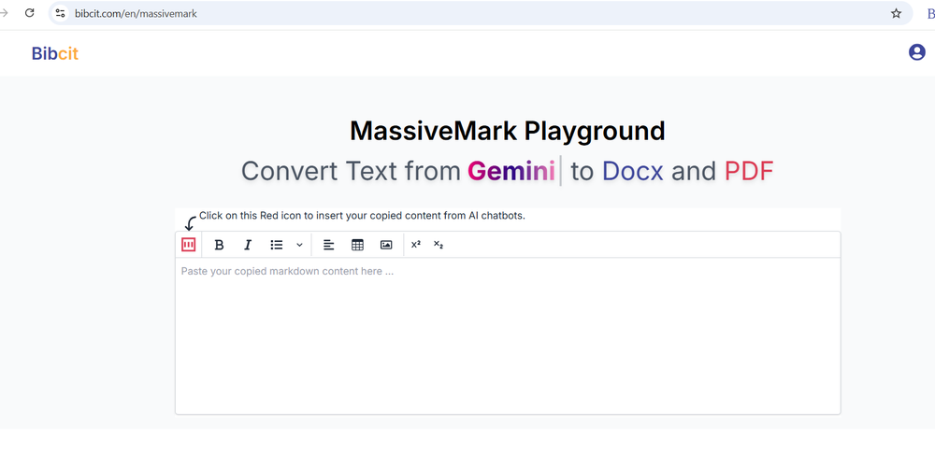Go to the Bibcit home logo
This screenshot has height=454, width=935.
55,53
